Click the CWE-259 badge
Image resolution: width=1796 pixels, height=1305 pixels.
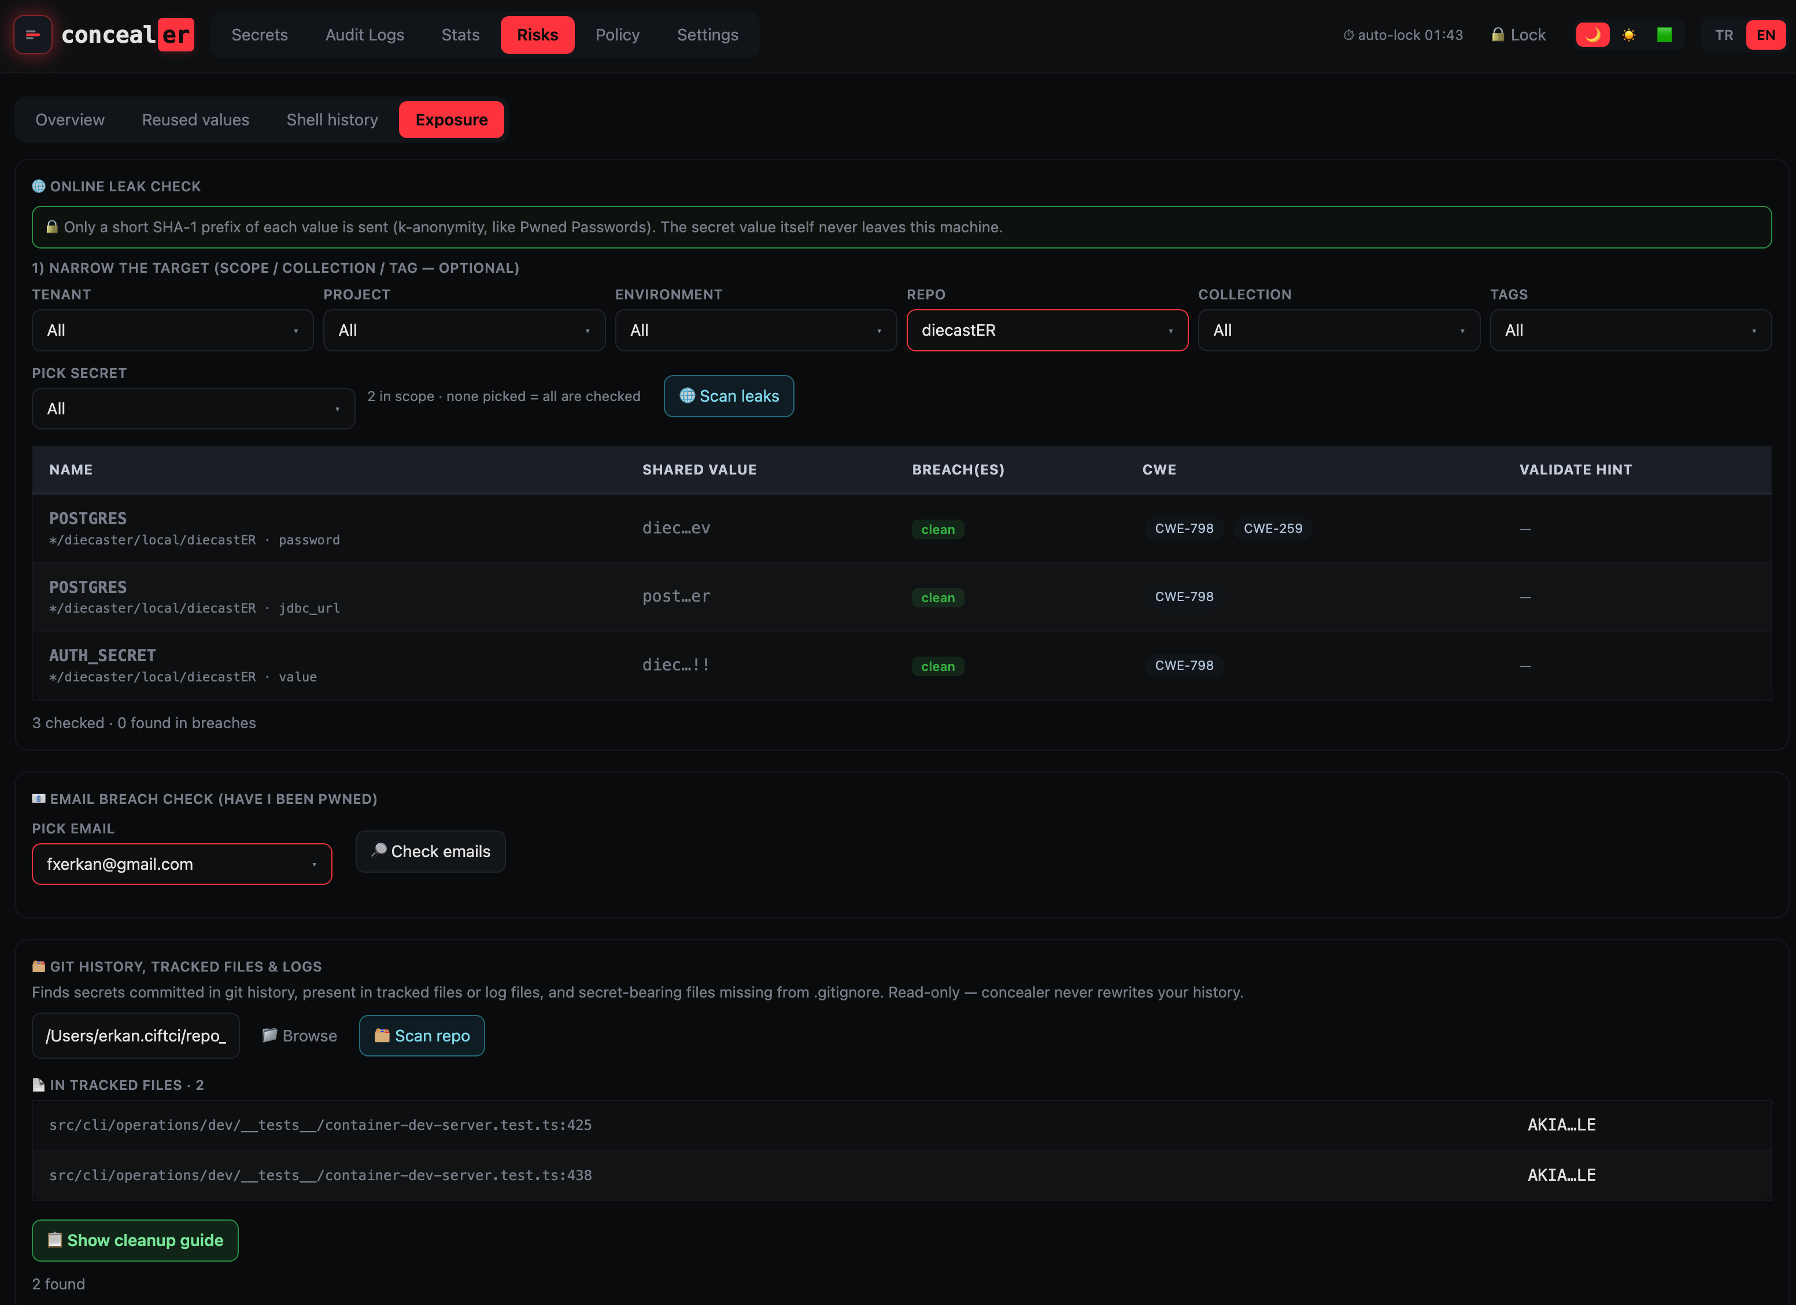pyautogui.click(x=1273, y=528)
